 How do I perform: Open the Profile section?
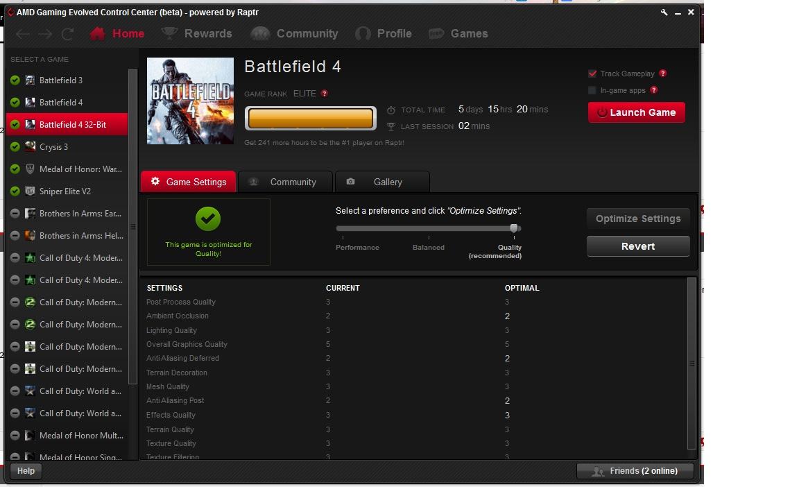pyautogui.click(x=384, y=33)
